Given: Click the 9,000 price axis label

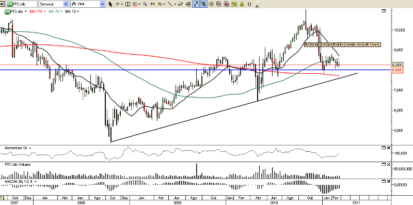Looking at the screenshot, I should click(398, 50).
